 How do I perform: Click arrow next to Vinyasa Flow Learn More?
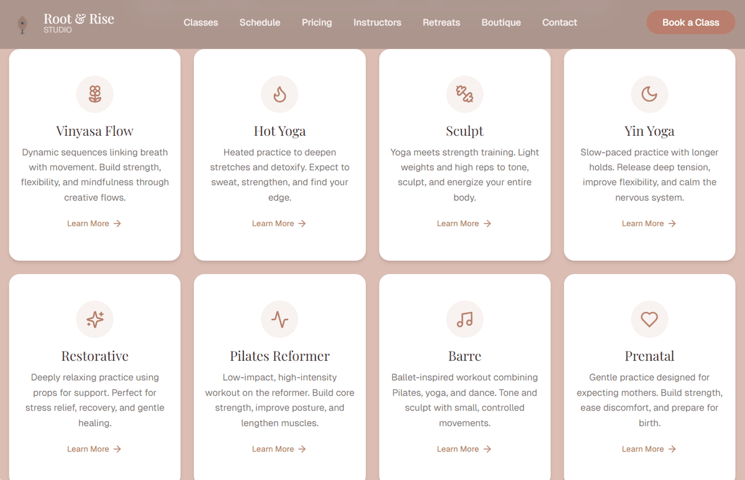(117, 224)
